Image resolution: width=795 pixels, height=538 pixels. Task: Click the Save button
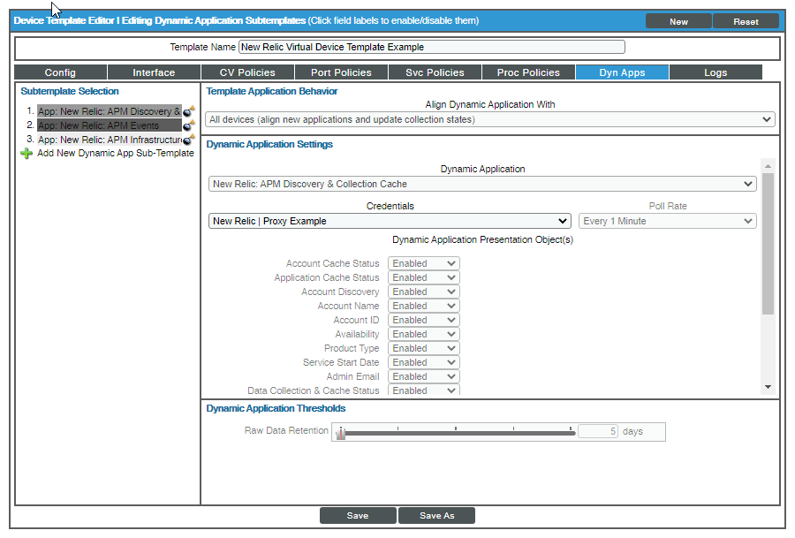(358, 515)
